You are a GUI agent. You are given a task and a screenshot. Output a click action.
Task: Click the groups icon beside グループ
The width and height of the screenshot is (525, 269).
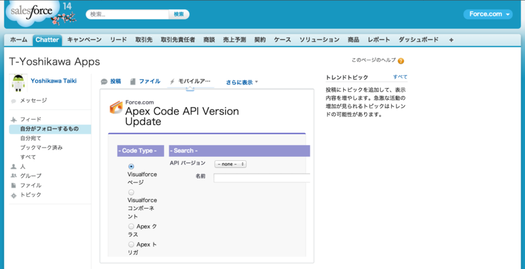click(14, 176)
